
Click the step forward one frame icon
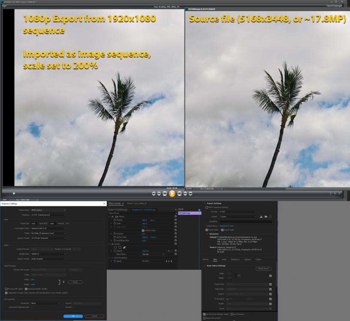click(179, 193)
